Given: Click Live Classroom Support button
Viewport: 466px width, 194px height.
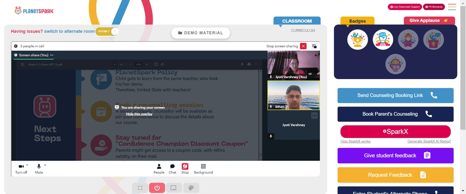Looking at the screenshot, I should pyautogui.click(x=405, y=7).
